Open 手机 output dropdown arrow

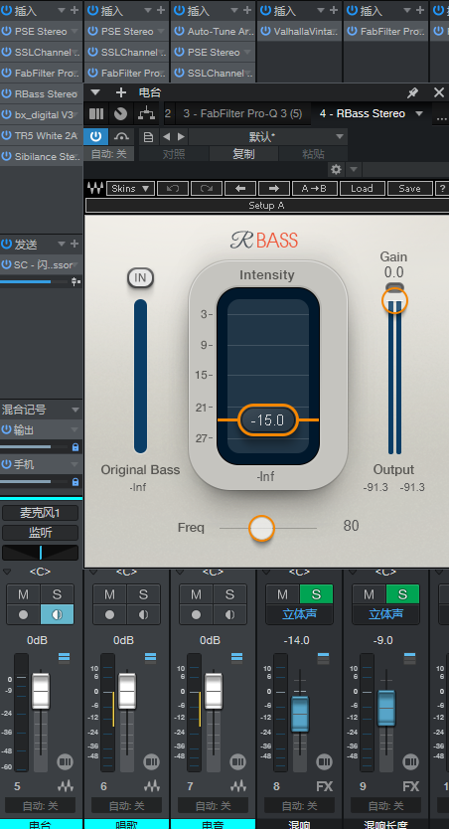point(75,465)
